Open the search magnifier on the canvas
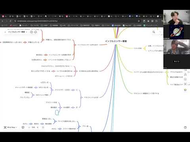This screenshot has width=190, height=142. click(x=154, y=32)
